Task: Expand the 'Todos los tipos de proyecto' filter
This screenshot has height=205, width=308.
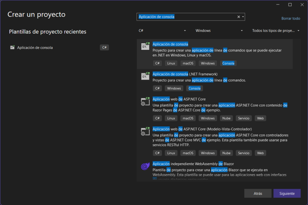Action: coord(276,31)
